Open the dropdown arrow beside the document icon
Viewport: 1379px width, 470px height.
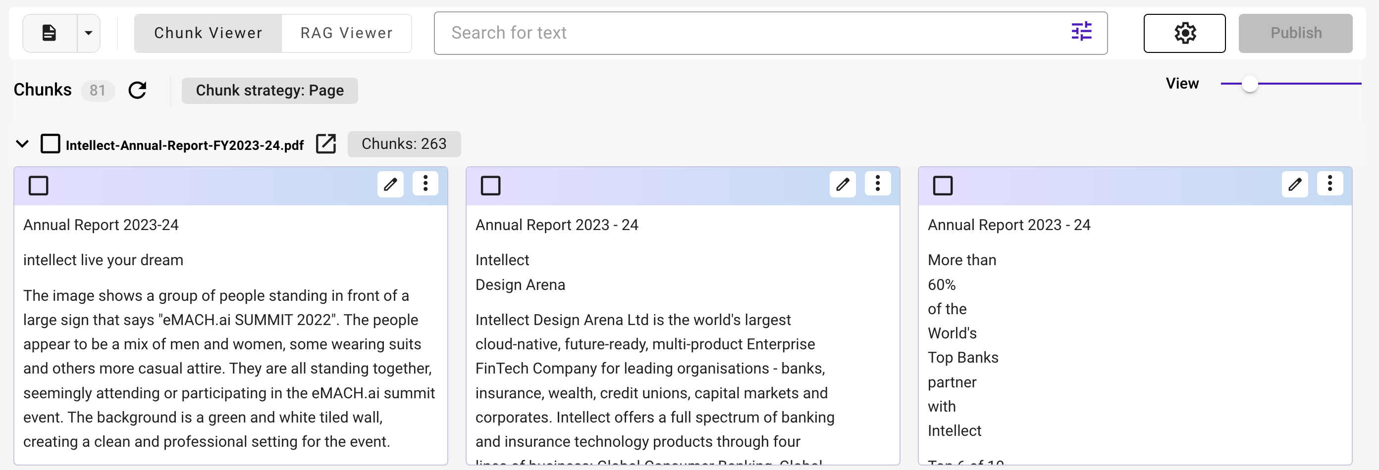coord(89,33)
